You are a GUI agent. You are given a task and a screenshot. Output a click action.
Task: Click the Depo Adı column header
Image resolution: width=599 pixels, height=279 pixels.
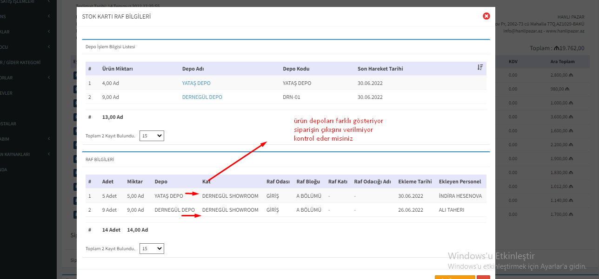click(193, 69)
